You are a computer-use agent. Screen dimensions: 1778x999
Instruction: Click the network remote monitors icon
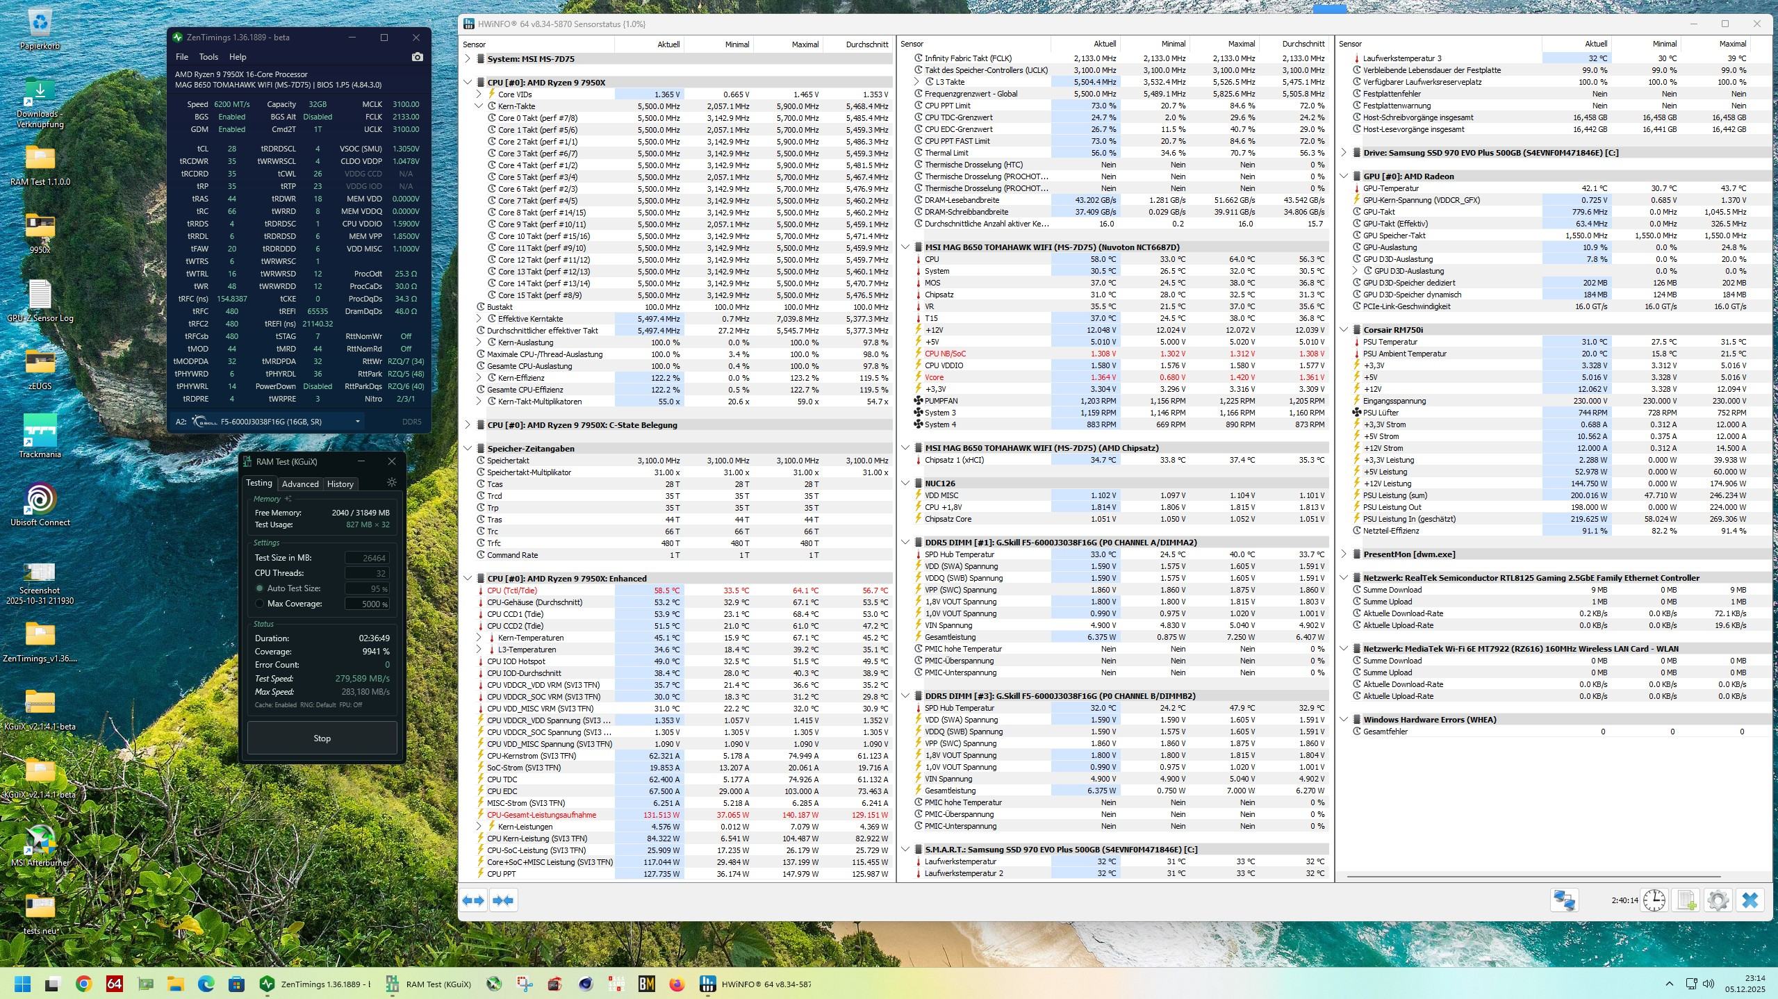(1564, 900)
